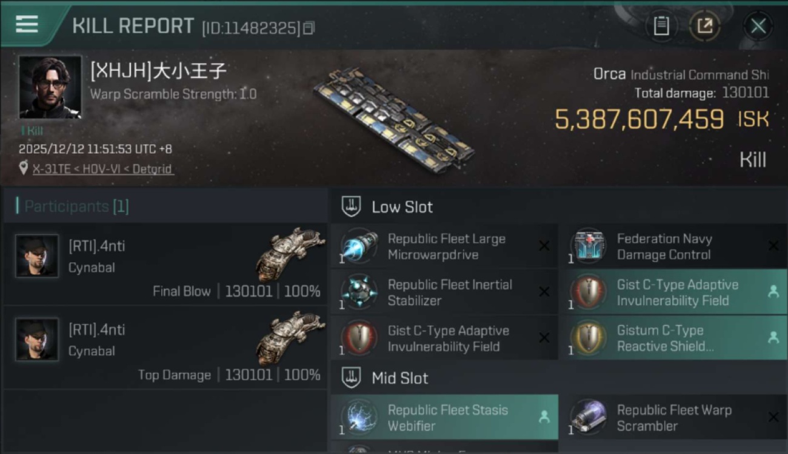Close the kill report window
The height and width of the screenshot is (454, 788).
tap(758, 26)
